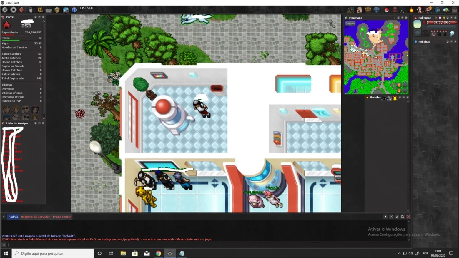This screenshot has width=459, height=258.
Task: Open the blue help question mark icon
Action: [x=74, y=10]
